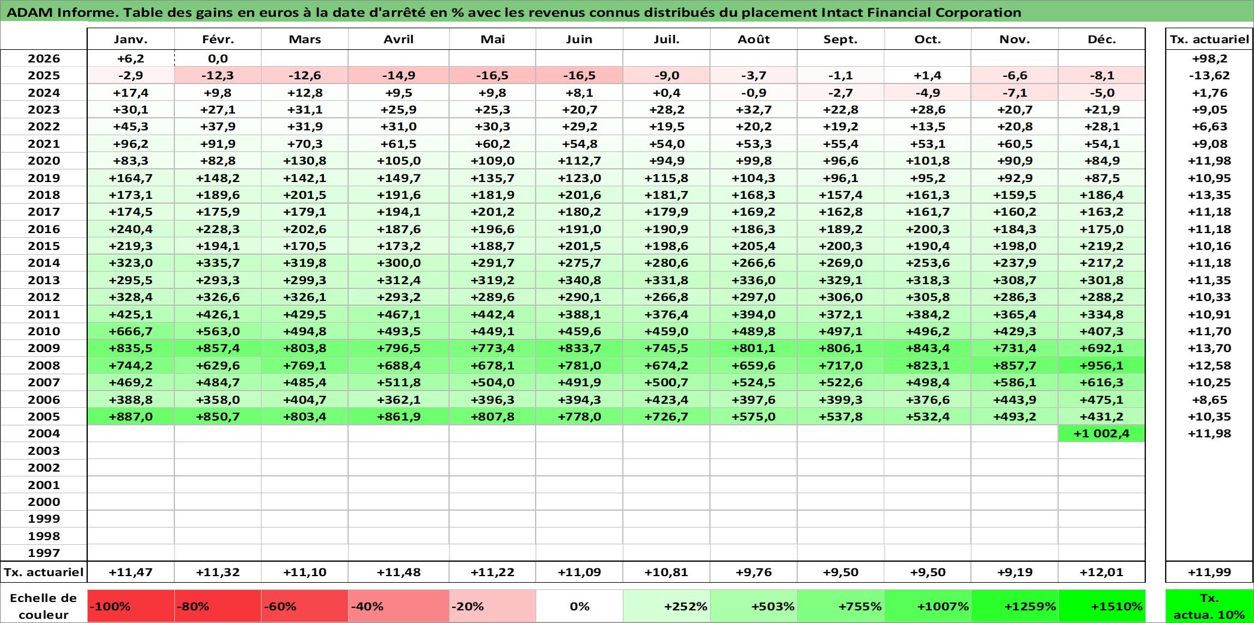Click the +1,4 cell in October 2025
1254x623 pixels.
928,75
